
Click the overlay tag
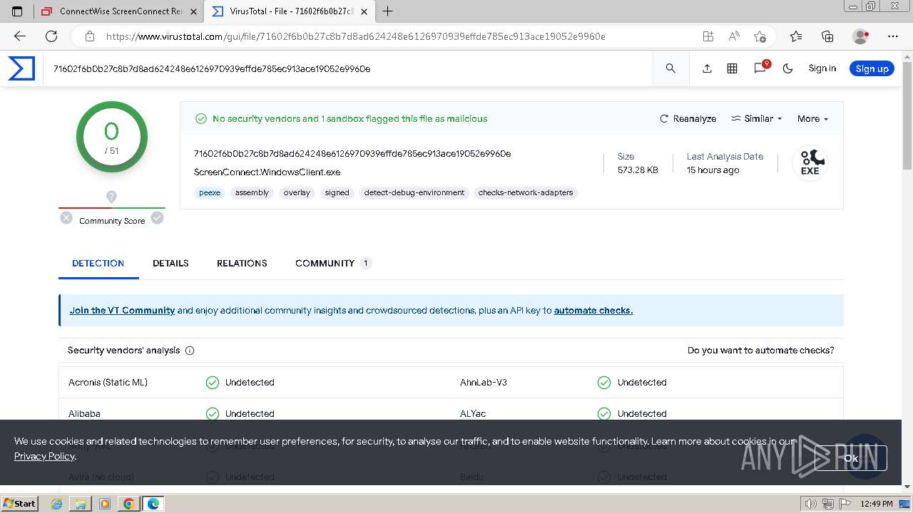point(297,192)
